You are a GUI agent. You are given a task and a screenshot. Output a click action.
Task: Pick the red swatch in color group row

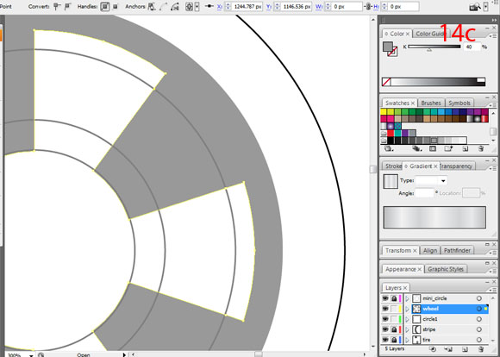click(391, 133)
